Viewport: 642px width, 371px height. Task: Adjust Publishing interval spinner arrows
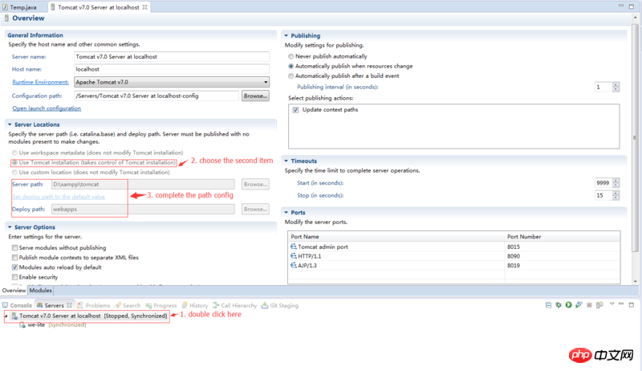(616, 87)
